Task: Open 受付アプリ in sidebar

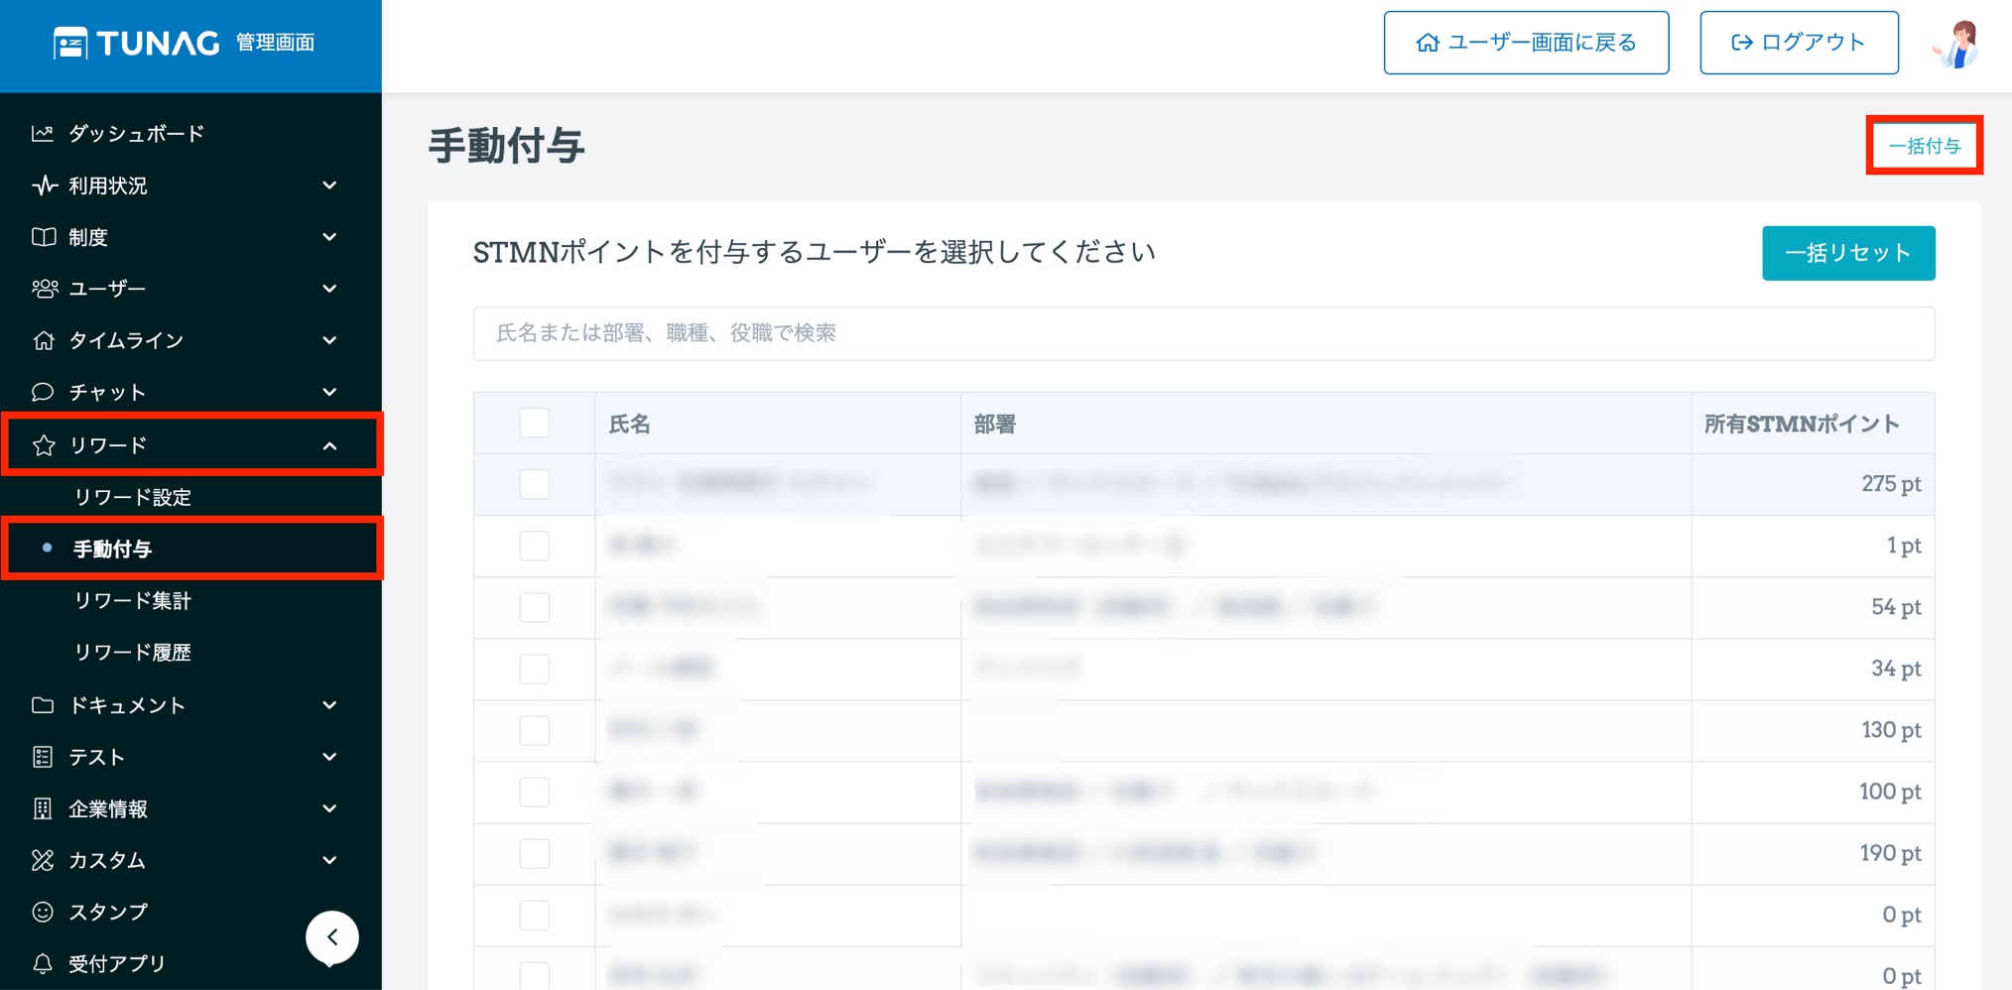Action: (117, 963)
